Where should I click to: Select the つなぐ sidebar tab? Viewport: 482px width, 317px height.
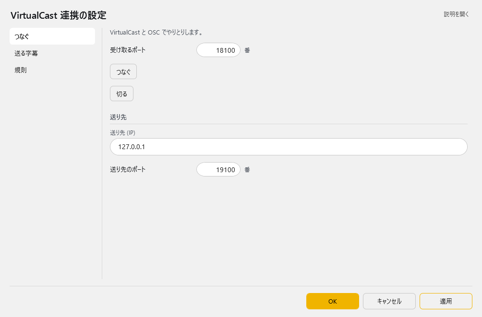point(52,36)
